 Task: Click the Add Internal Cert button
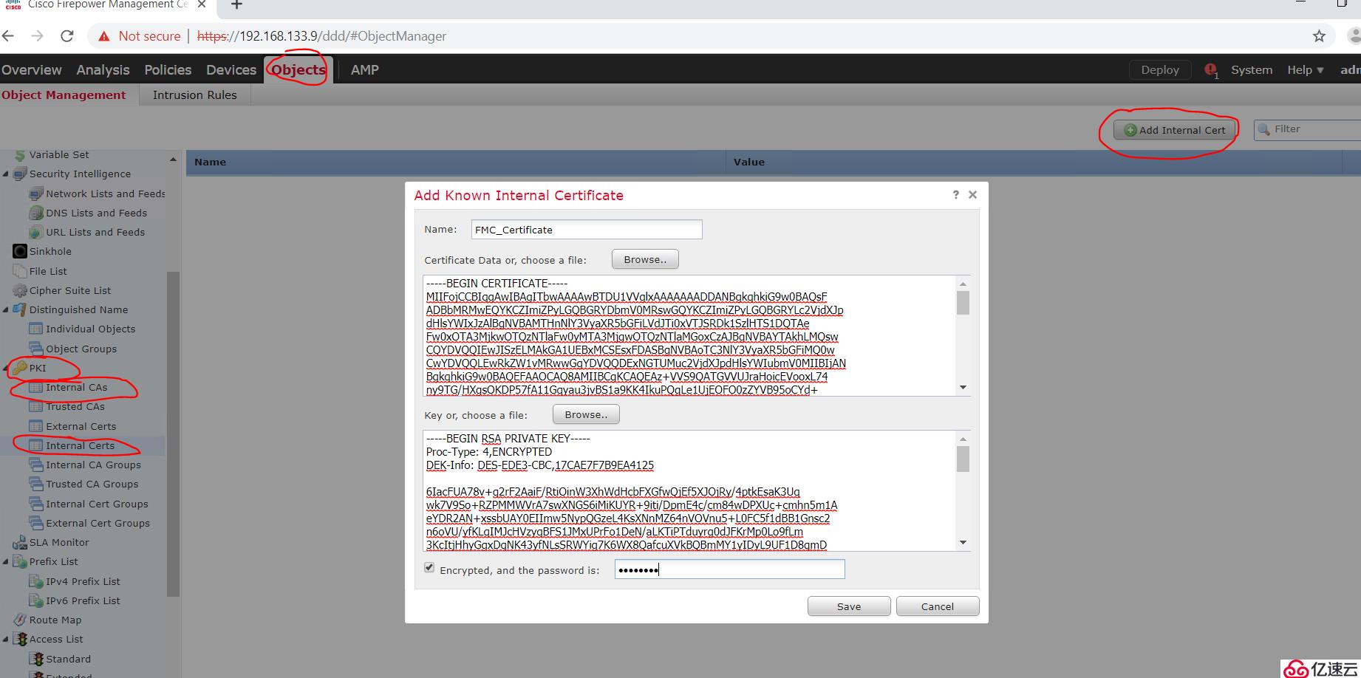tap(1175, 130)
